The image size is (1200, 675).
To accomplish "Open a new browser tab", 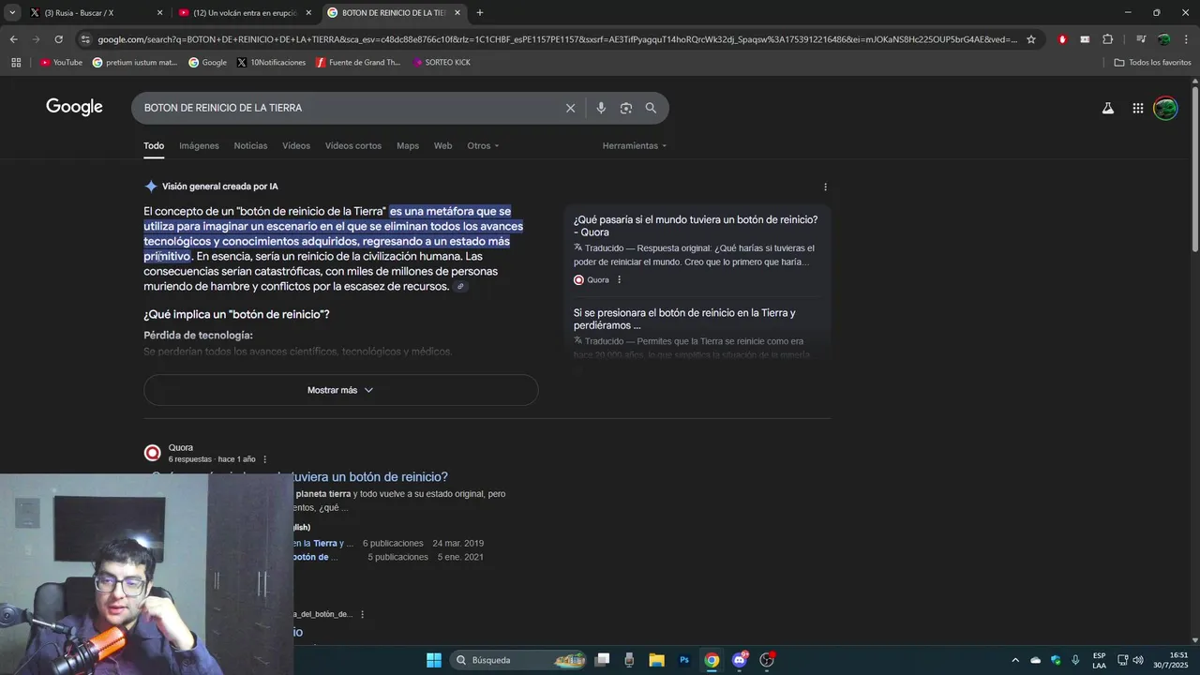I will 480,13.
